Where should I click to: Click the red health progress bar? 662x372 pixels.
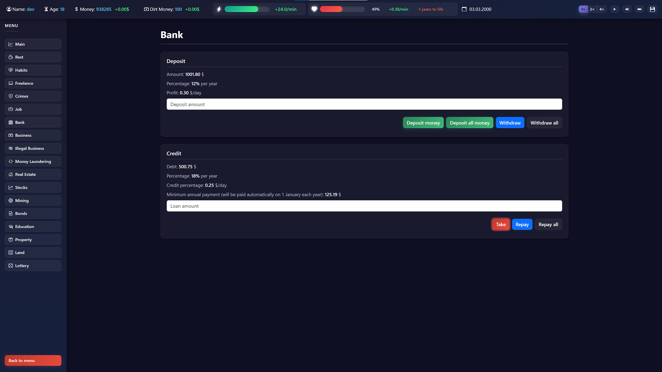point(331,9)
